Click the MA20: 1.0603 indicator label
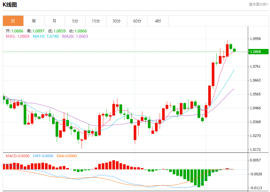270x192 pixels. click(75, 36)
